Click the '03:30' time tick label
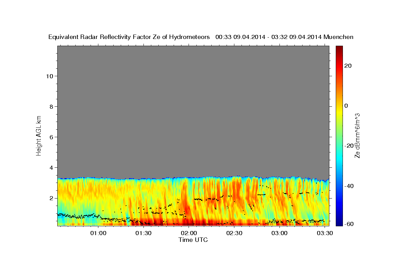This screenshot has width=407, height=271. click(325, 233)
